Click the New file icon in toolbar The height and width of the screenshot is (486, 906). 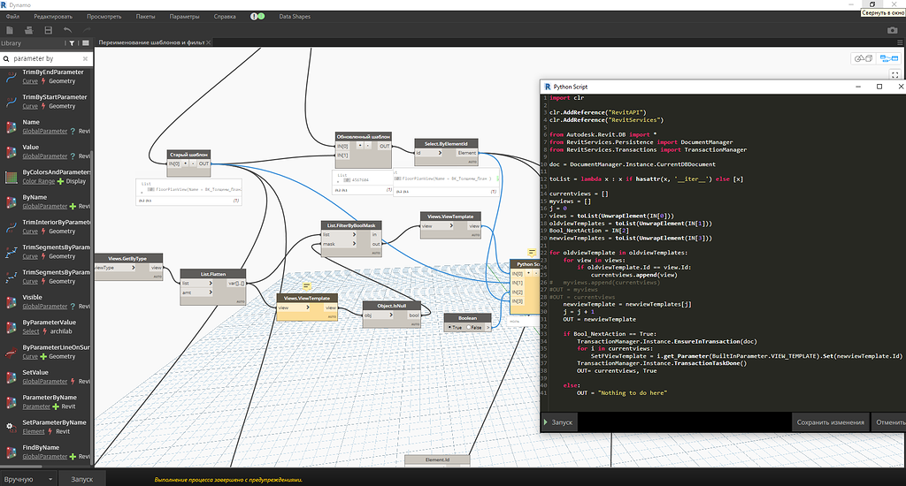(x=9, y=29)
